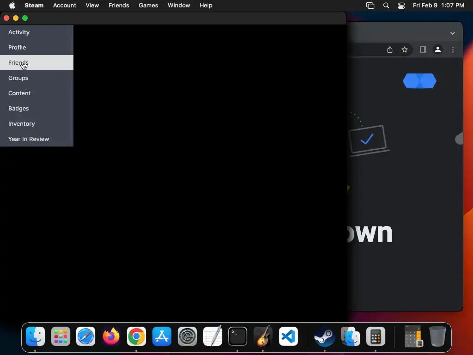Screen dimensions: 473x355
Task: Open the Apple menu
Action: click(x=12, y=5)
